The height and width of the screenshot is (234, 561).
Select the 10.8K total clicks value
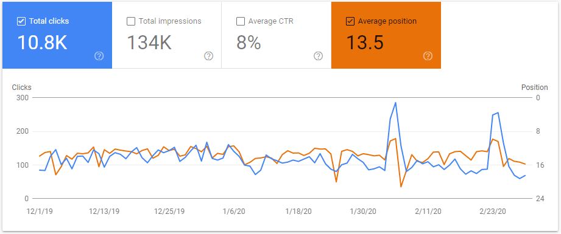coord(42,42)
